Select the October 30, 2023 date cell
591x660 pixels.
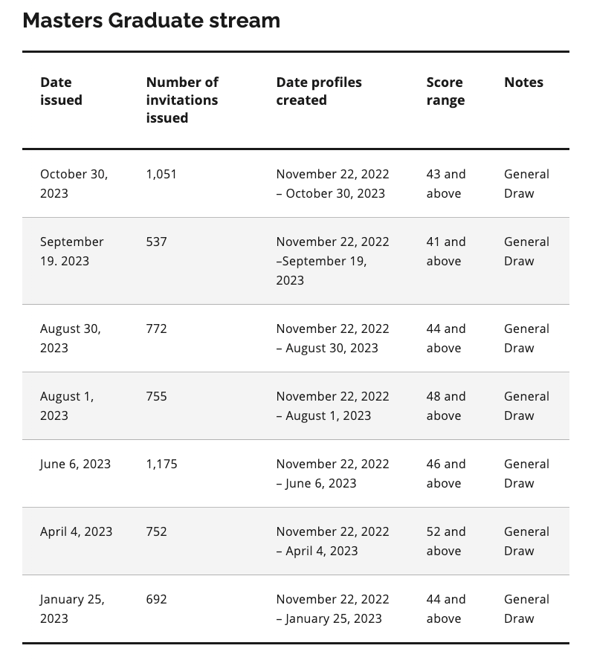pos(74,184)
